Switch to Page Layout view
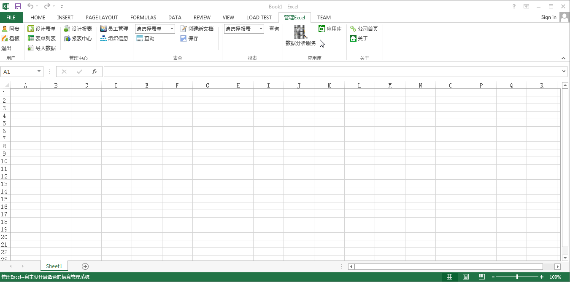Viewport: 570px width, 282px height. [x=466, y=277]
